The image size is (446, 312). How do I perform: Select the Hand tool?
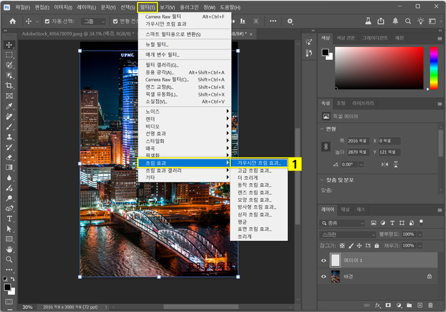pyautogui.click(x=9, y=249)
